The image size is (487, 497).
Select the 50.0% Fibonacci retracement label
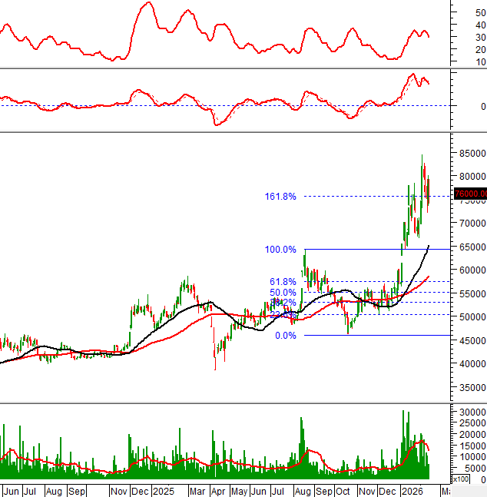point(283,293)
